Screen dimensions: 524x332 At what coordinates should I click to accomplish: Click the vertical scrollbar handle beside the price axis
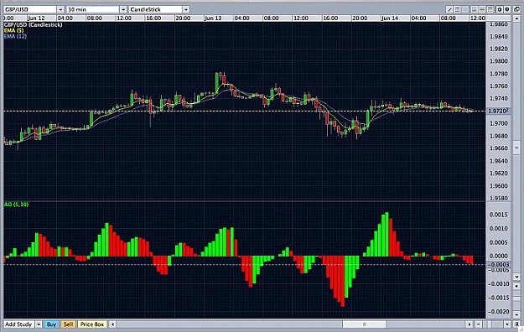516,148
